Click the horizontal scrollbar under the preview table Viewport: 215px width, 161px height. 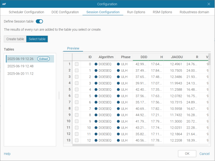[x=113, y=145]
